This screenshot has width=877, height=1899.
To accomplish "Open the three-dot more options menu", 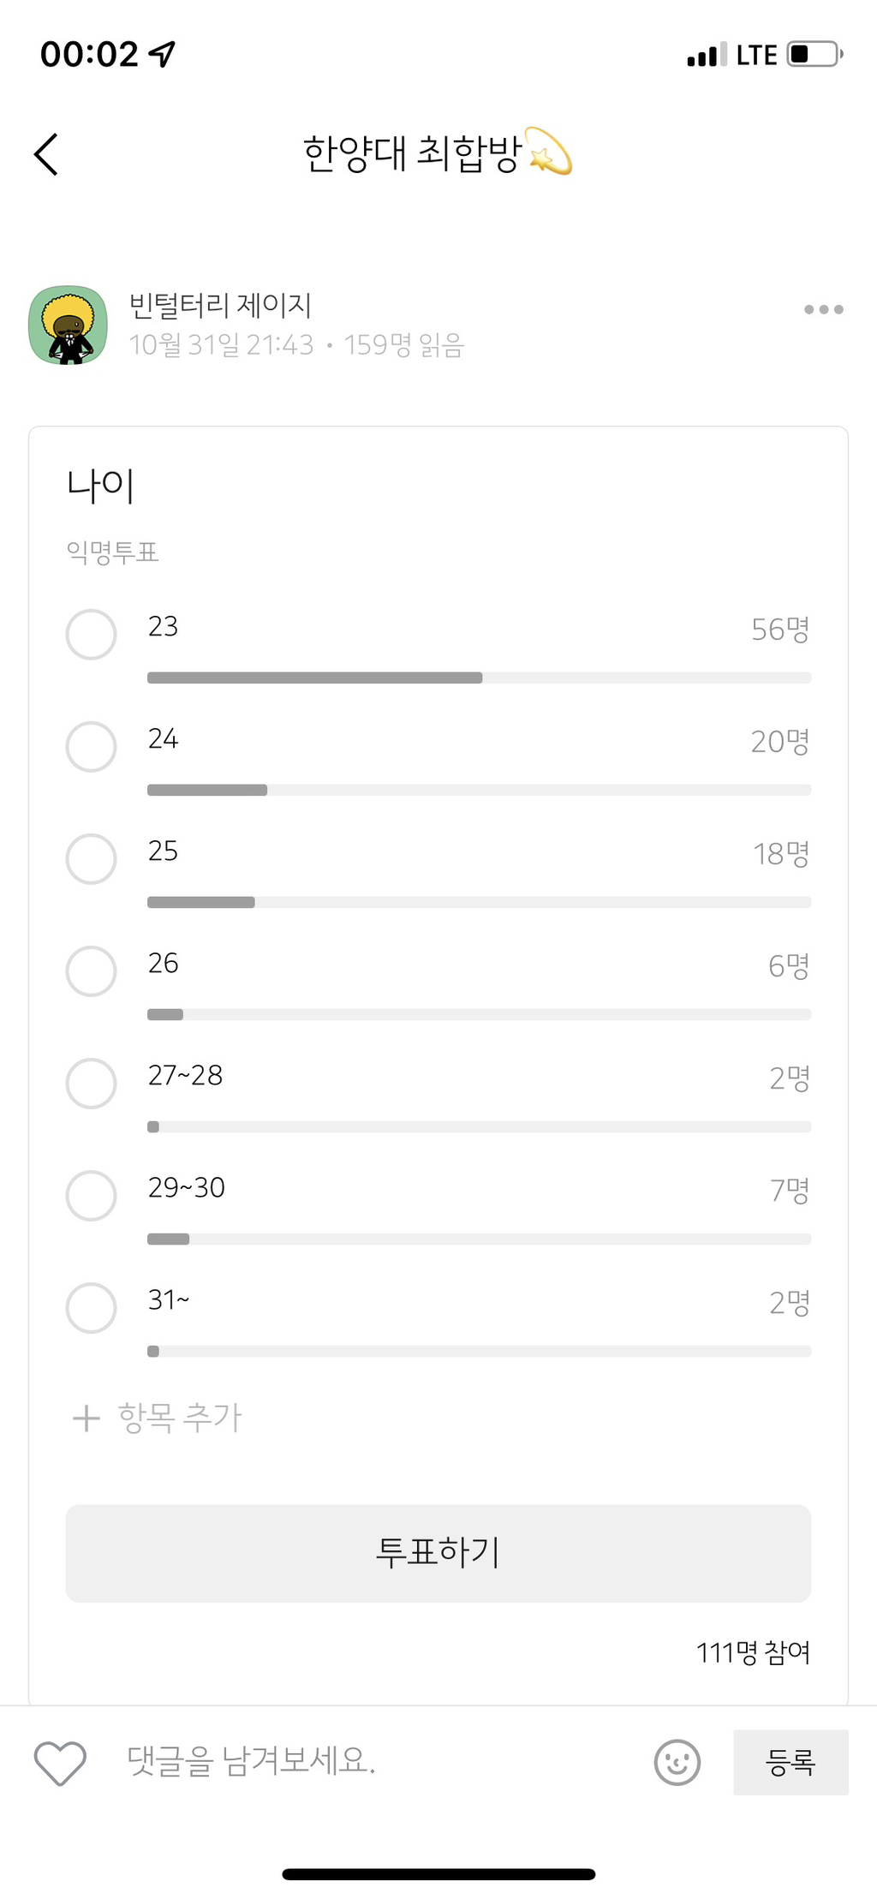I will pyautogui.click(x=823, y=309).
